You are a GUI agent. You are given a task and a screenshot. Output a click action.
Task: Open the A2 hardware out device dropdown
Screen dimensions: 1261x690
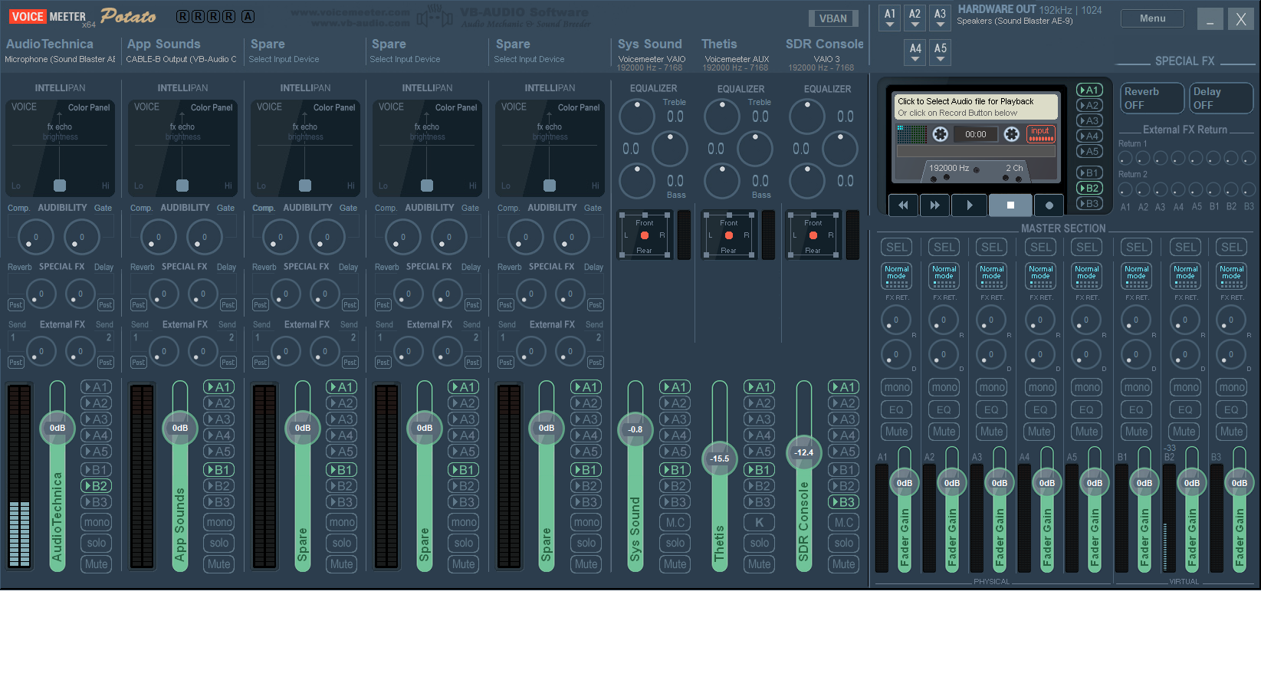pos(915,18)
